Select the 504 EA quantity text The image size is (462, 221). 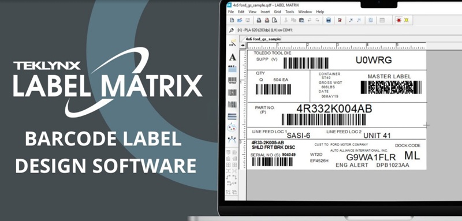pyautogui.click(x=281, y=80)
